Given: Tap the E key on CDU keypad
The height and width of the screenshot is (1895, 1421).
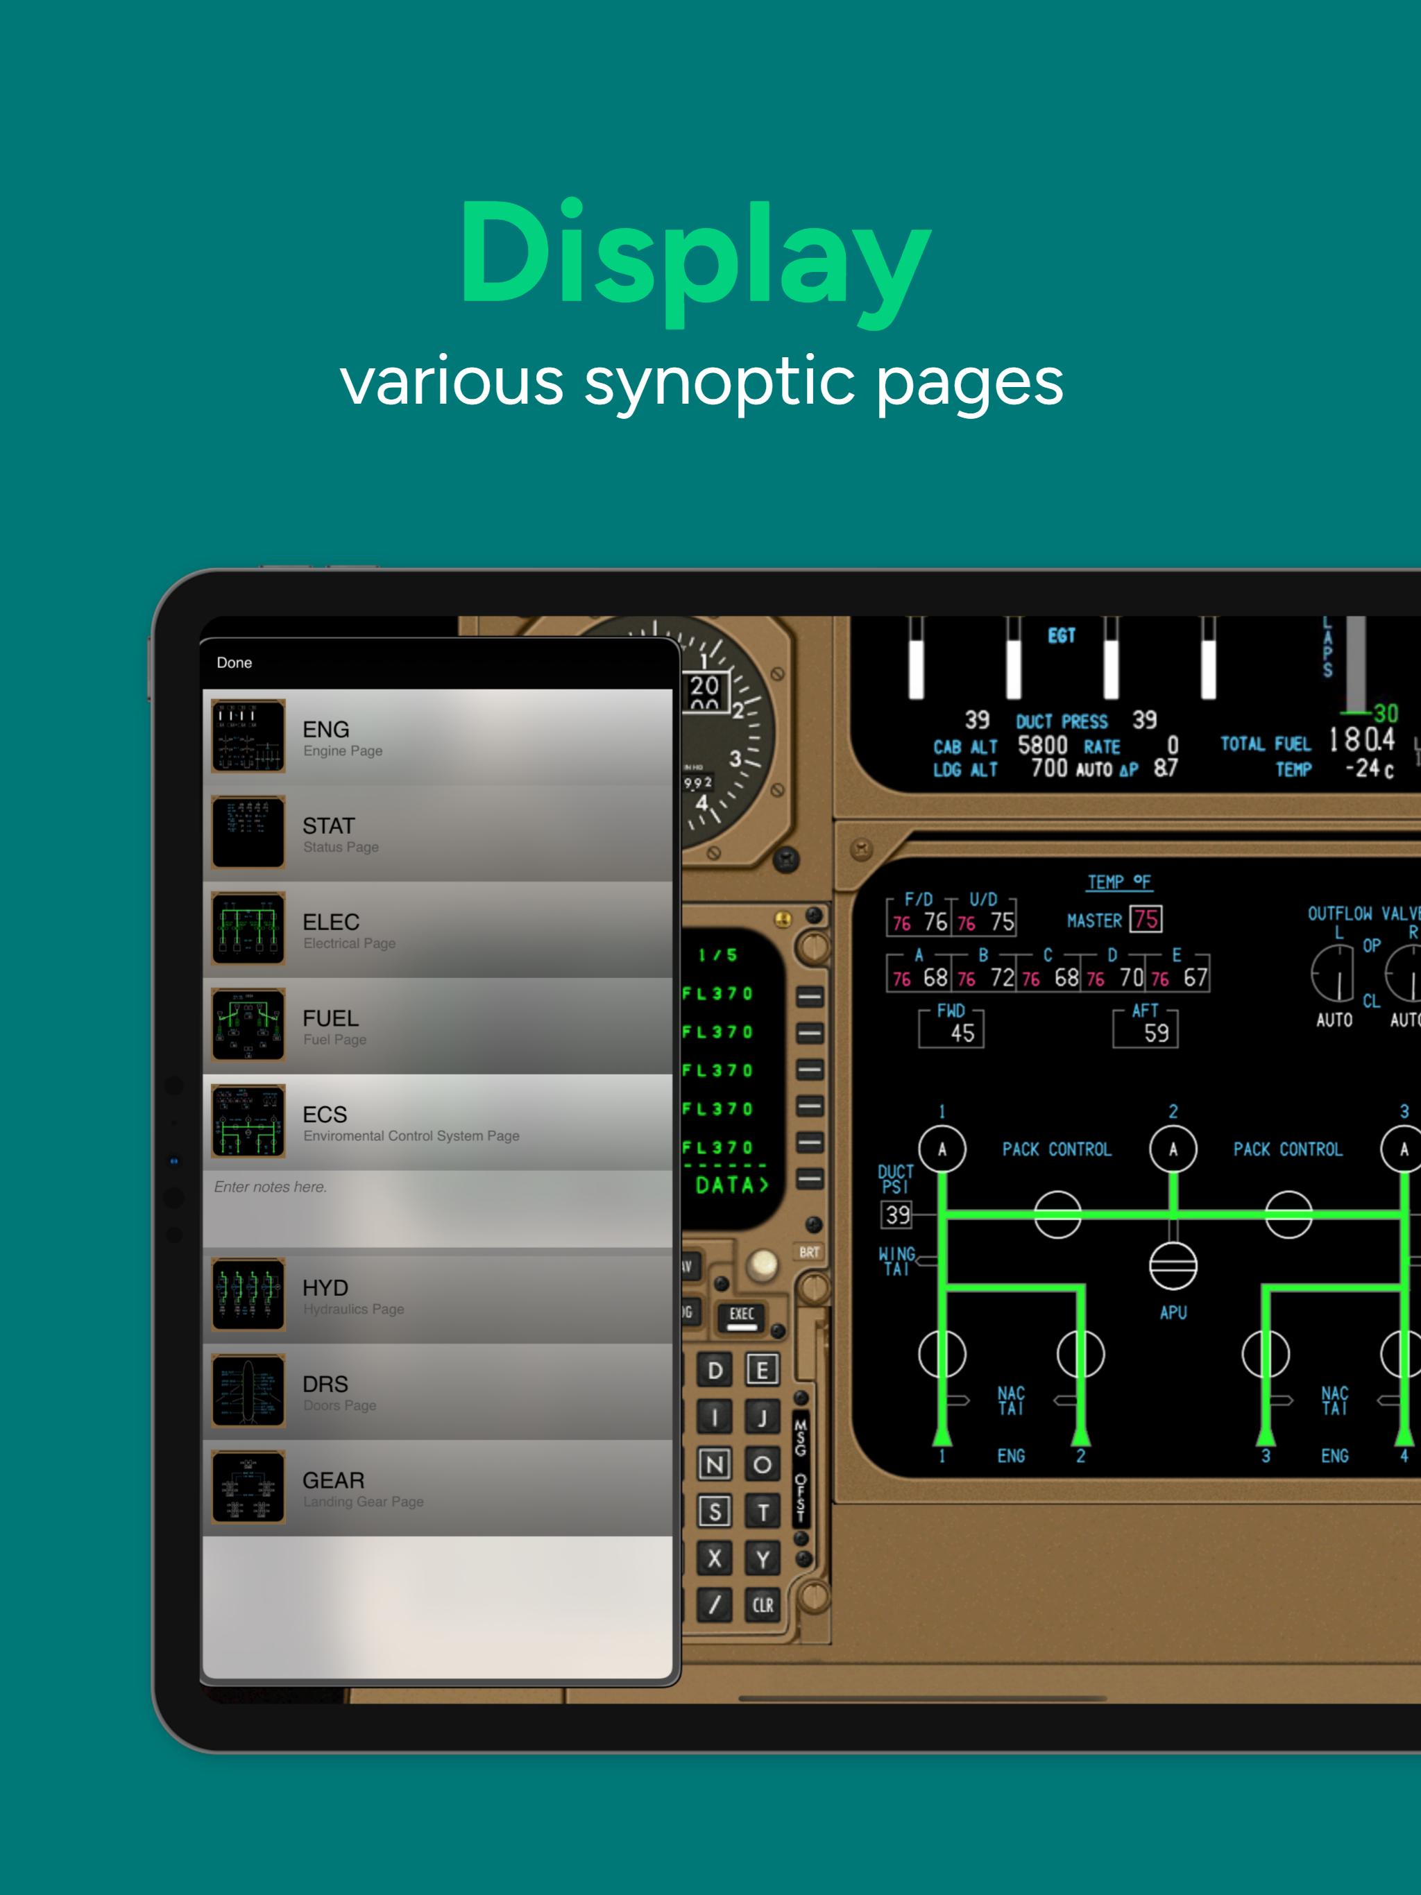Looking at the screenshot, I should point(762,1370).
